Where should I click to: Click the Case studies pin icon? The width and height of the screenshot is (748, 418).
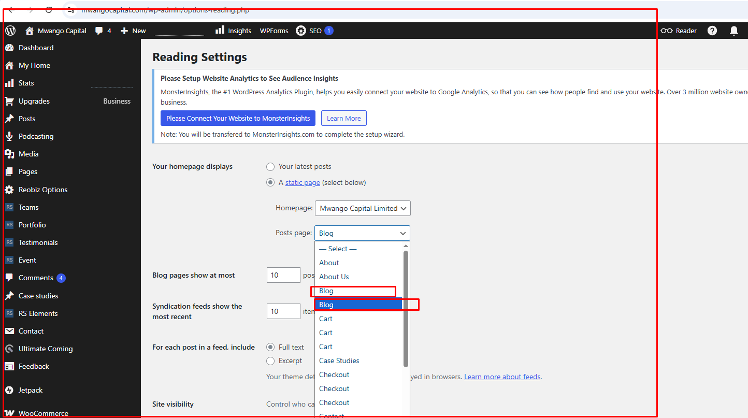[9, 296]
